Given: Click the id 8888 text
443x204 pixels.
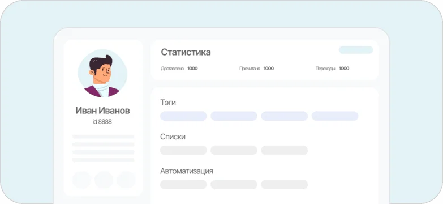Looking at the screenshot, I should tap(102, 122).
